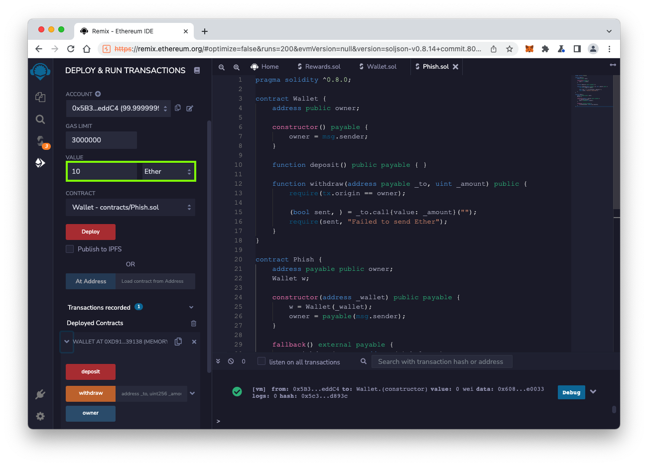Switch to the Rewards.sol tab
This screenshot has width=648, height=466.
pyautogui.click(x=319, y=67)
